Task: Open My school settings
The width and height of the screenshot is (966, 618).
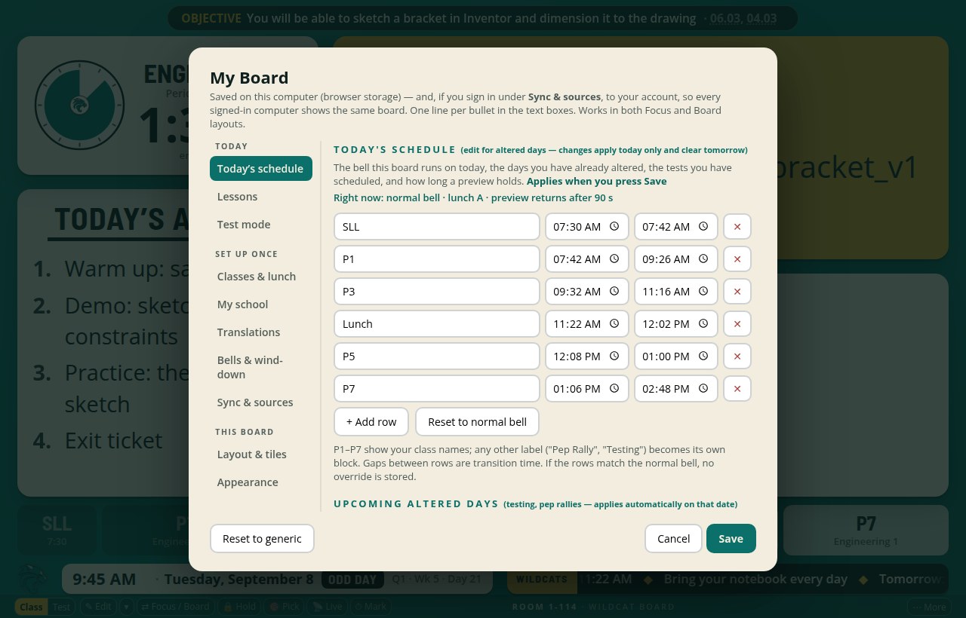Action: pos(261,304)
